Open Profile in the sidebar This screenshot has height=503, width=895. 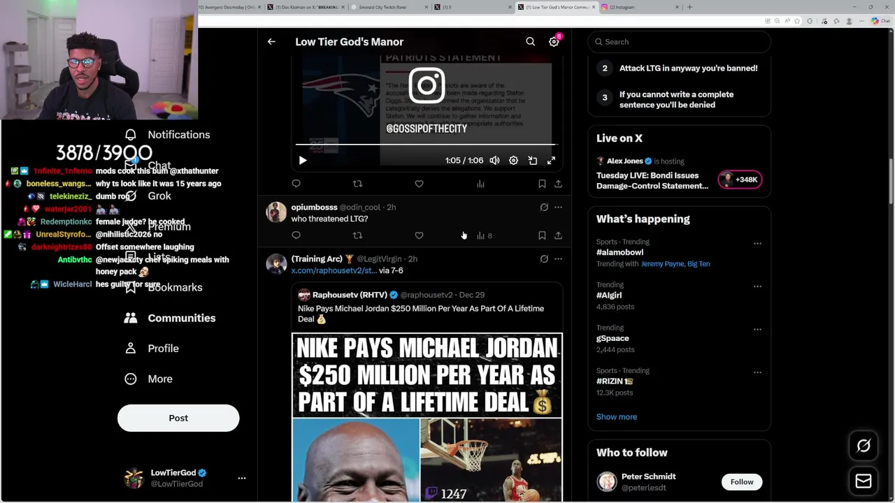151,349
